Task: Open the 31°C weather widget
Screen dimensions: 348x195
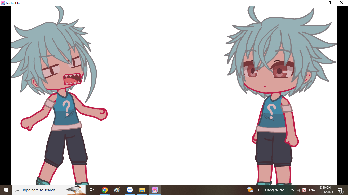Action: (266, 190)
